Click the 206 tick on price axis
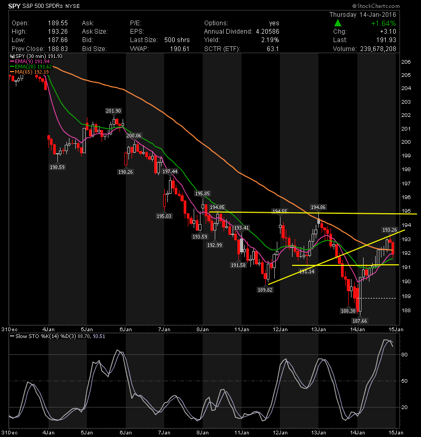 (406, 62)
